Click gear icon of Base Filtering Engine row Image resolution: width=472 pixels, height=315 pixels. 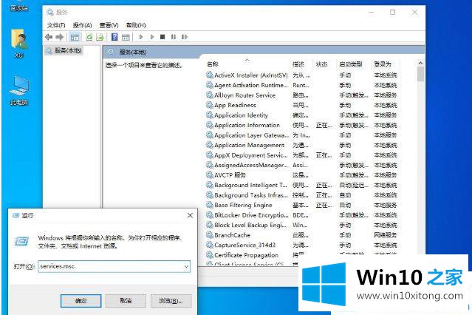click(210, 205)
